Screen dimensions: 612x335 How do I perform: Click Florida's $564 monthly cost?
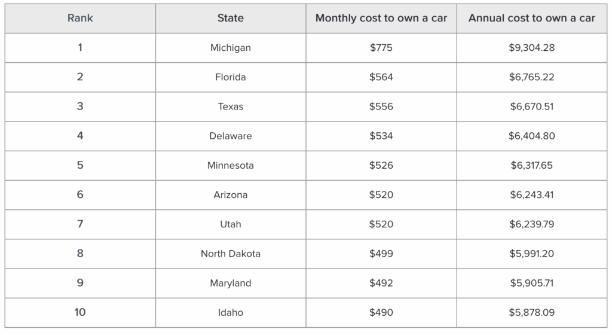tap(381, 77)
